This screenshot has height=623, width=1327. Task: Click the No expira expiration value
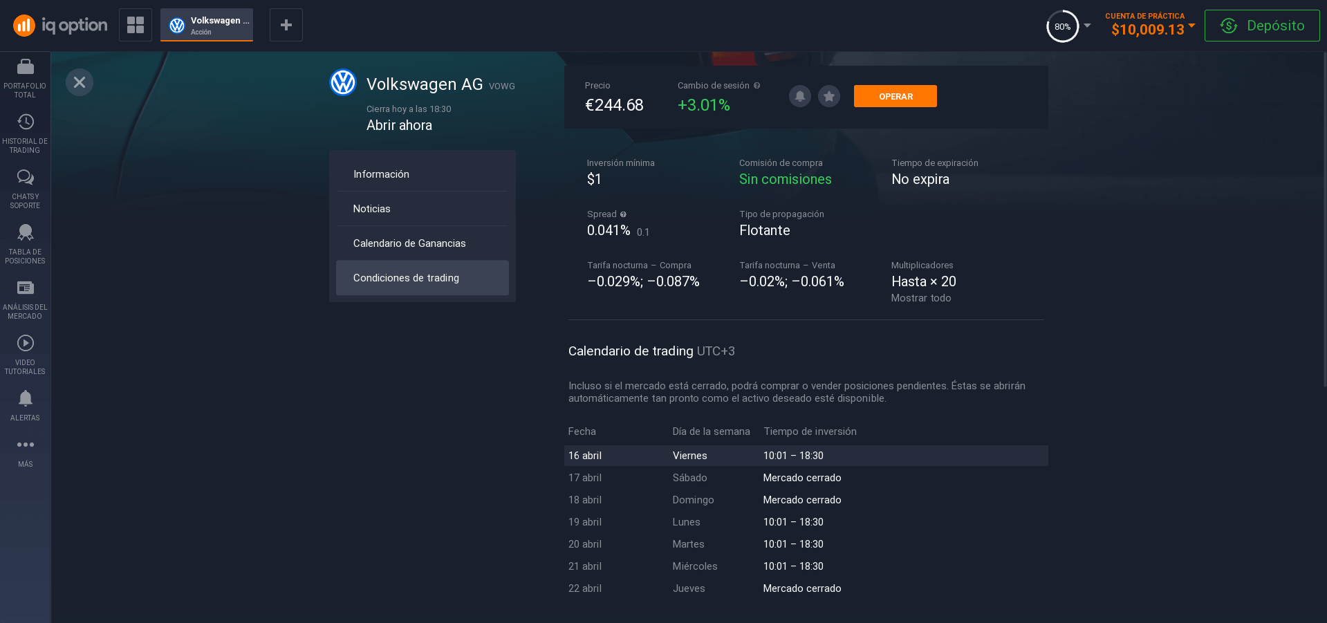(x=920, y=179)
